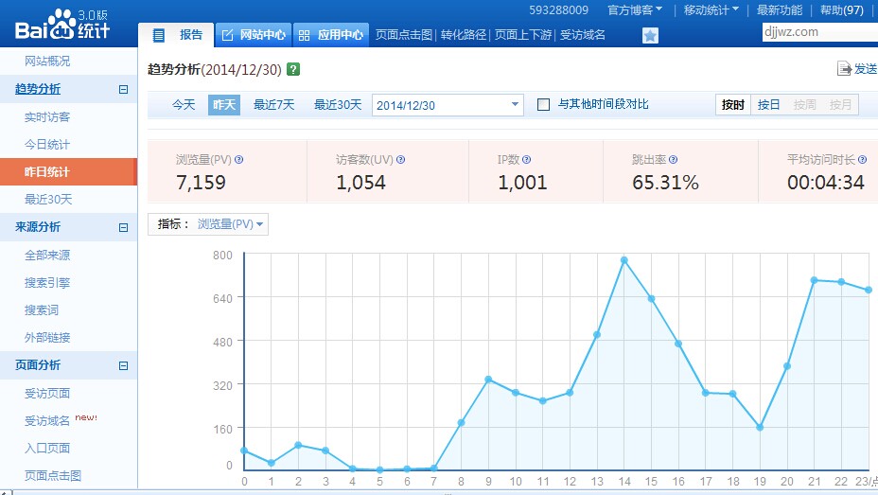This screenshot has height=495, width=878.
Task: Select the 今天 time range
Action: pyautogui.click(x=184, y=105)
